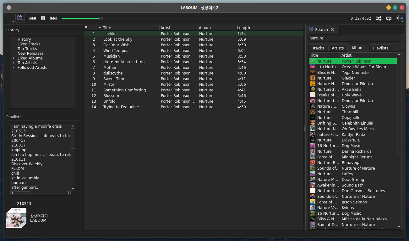Click the album cover icon for Sound Bath
409x241 pixels.
[x=313, y=185]
